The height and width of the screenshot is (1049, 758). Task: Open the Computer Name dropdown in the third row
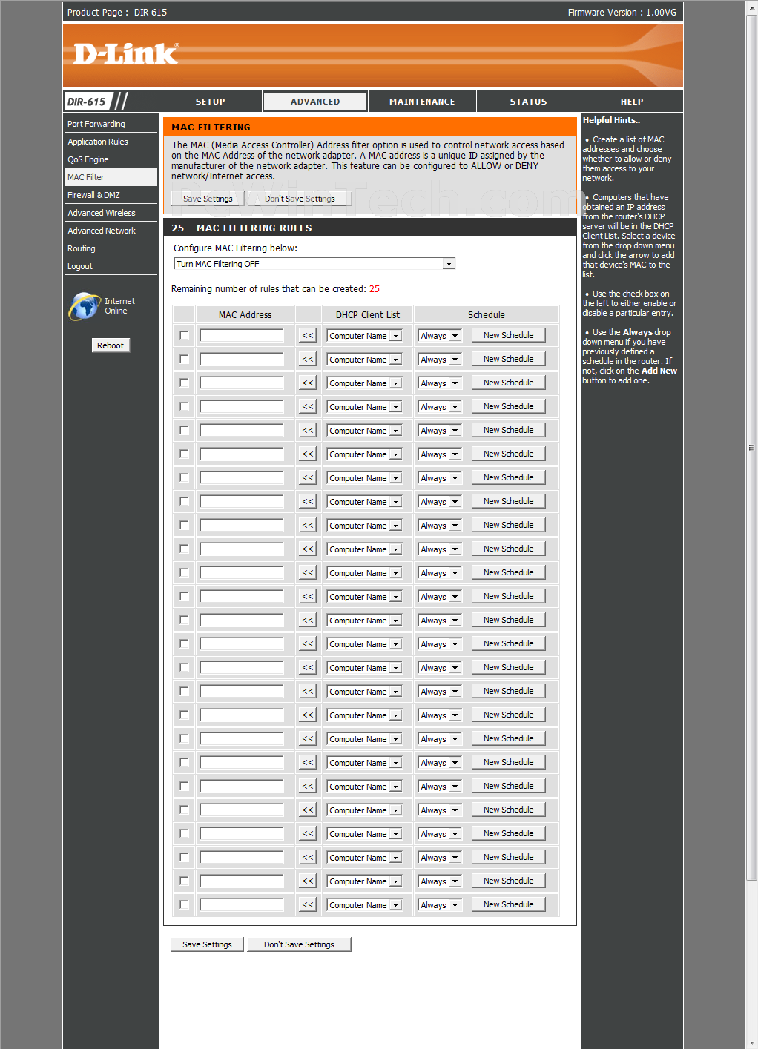(x=364, y=383)
